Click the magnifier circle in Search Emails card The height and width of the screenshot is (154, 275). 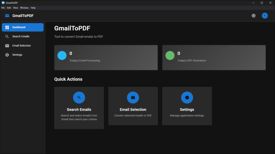click(79, 97)
